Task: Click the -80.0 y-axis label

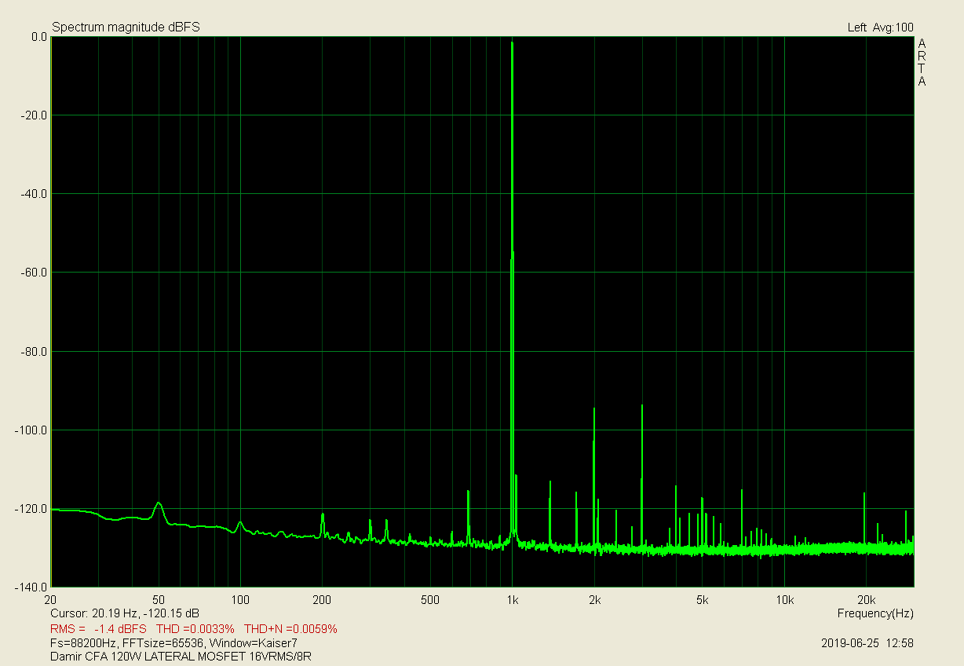Action: pyautogui.click(x=35, y=352)
